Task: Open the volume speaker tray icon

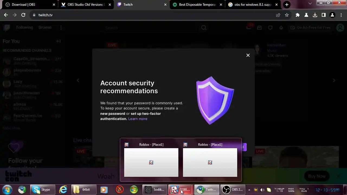Action: pos(262,190)
